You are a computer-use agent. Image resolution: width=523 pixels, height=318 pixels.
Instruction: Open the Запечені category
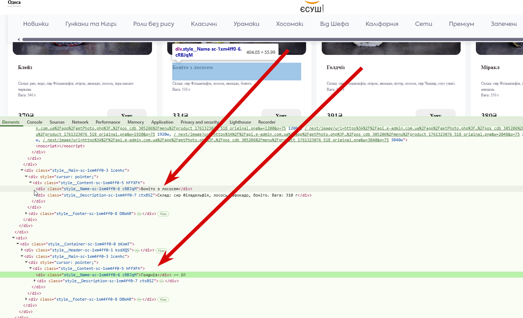(x=504, y=24)
